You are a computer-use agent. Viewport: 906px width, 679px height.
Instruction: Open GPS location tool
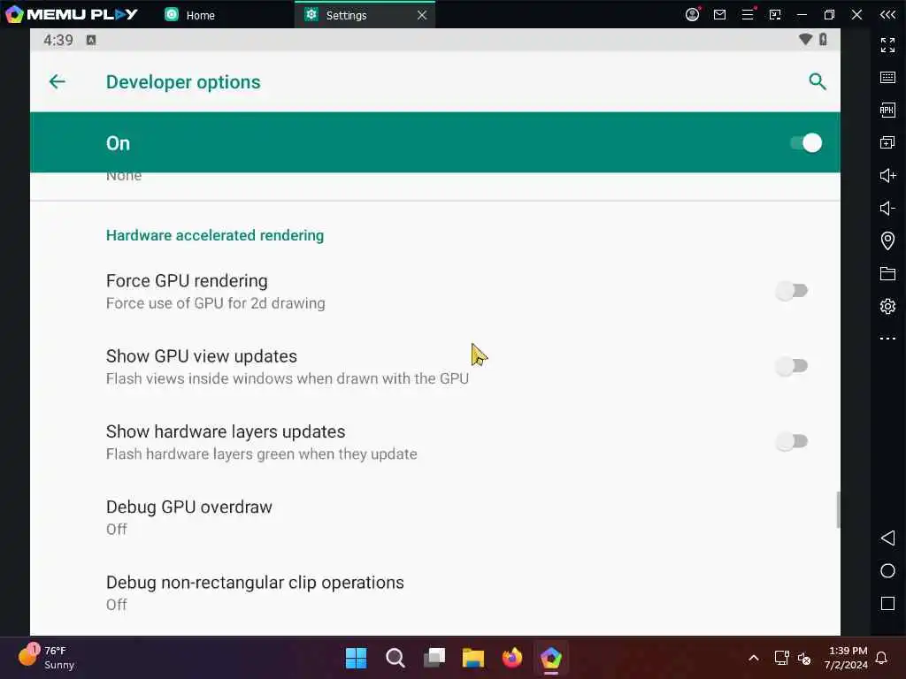click(887, 240)
